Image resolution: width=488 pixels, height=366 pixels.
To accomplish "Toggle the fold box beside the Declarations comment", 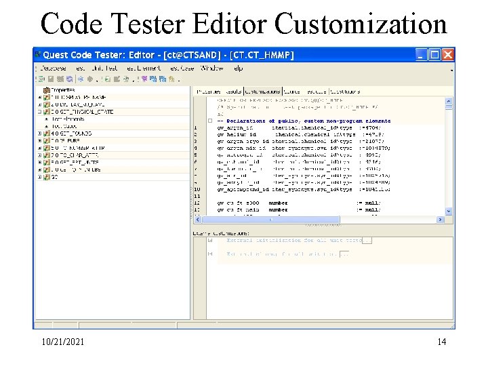I will pos(210,121).
